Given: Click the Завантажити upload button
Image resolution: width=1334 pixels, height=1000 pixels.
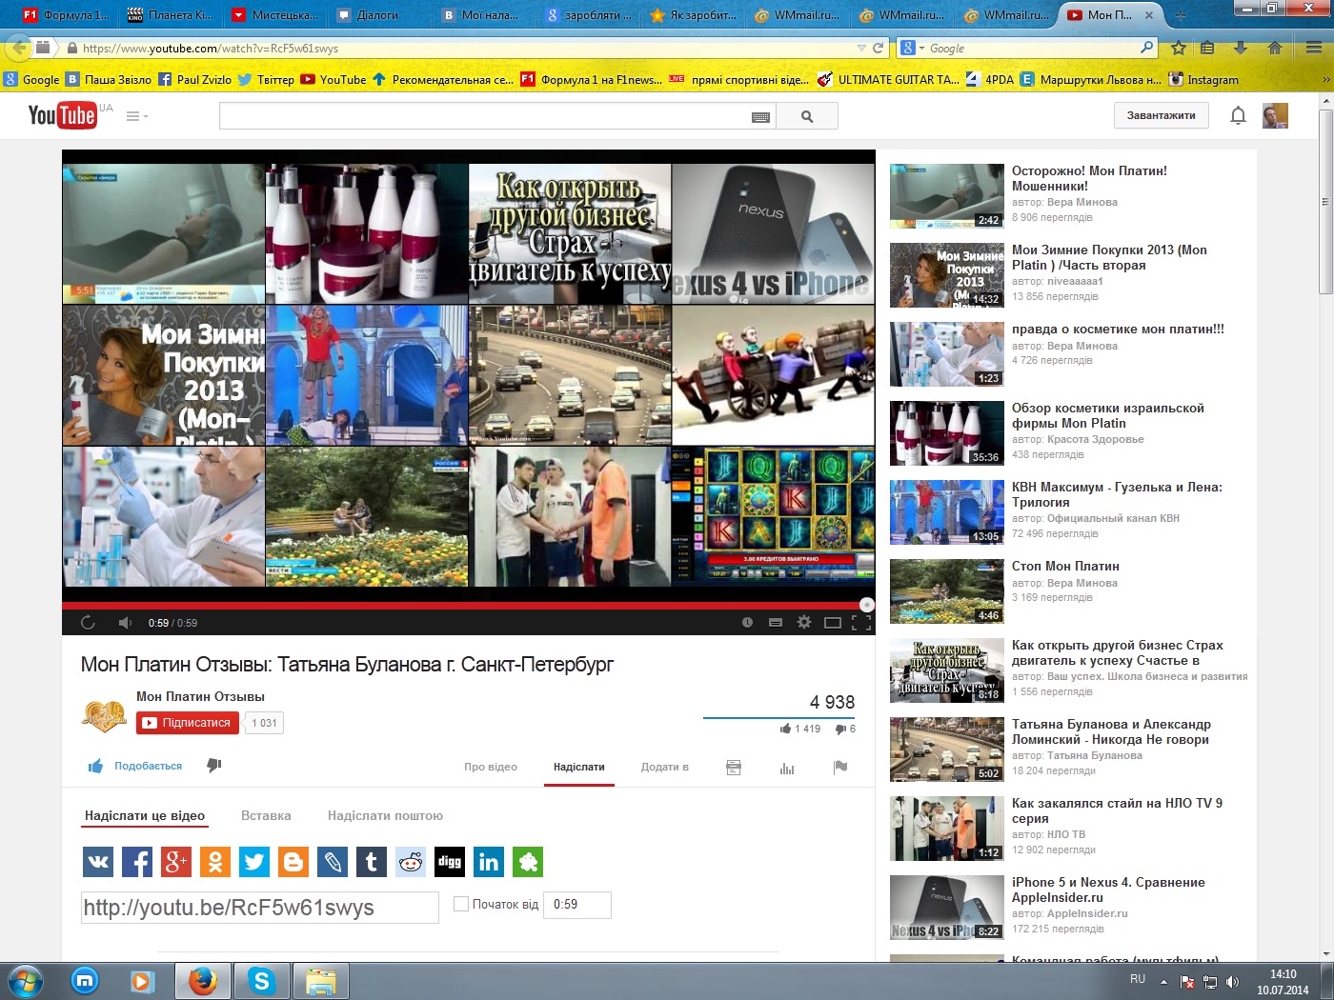Looking at the screenshot, I should coord(1161,115).
